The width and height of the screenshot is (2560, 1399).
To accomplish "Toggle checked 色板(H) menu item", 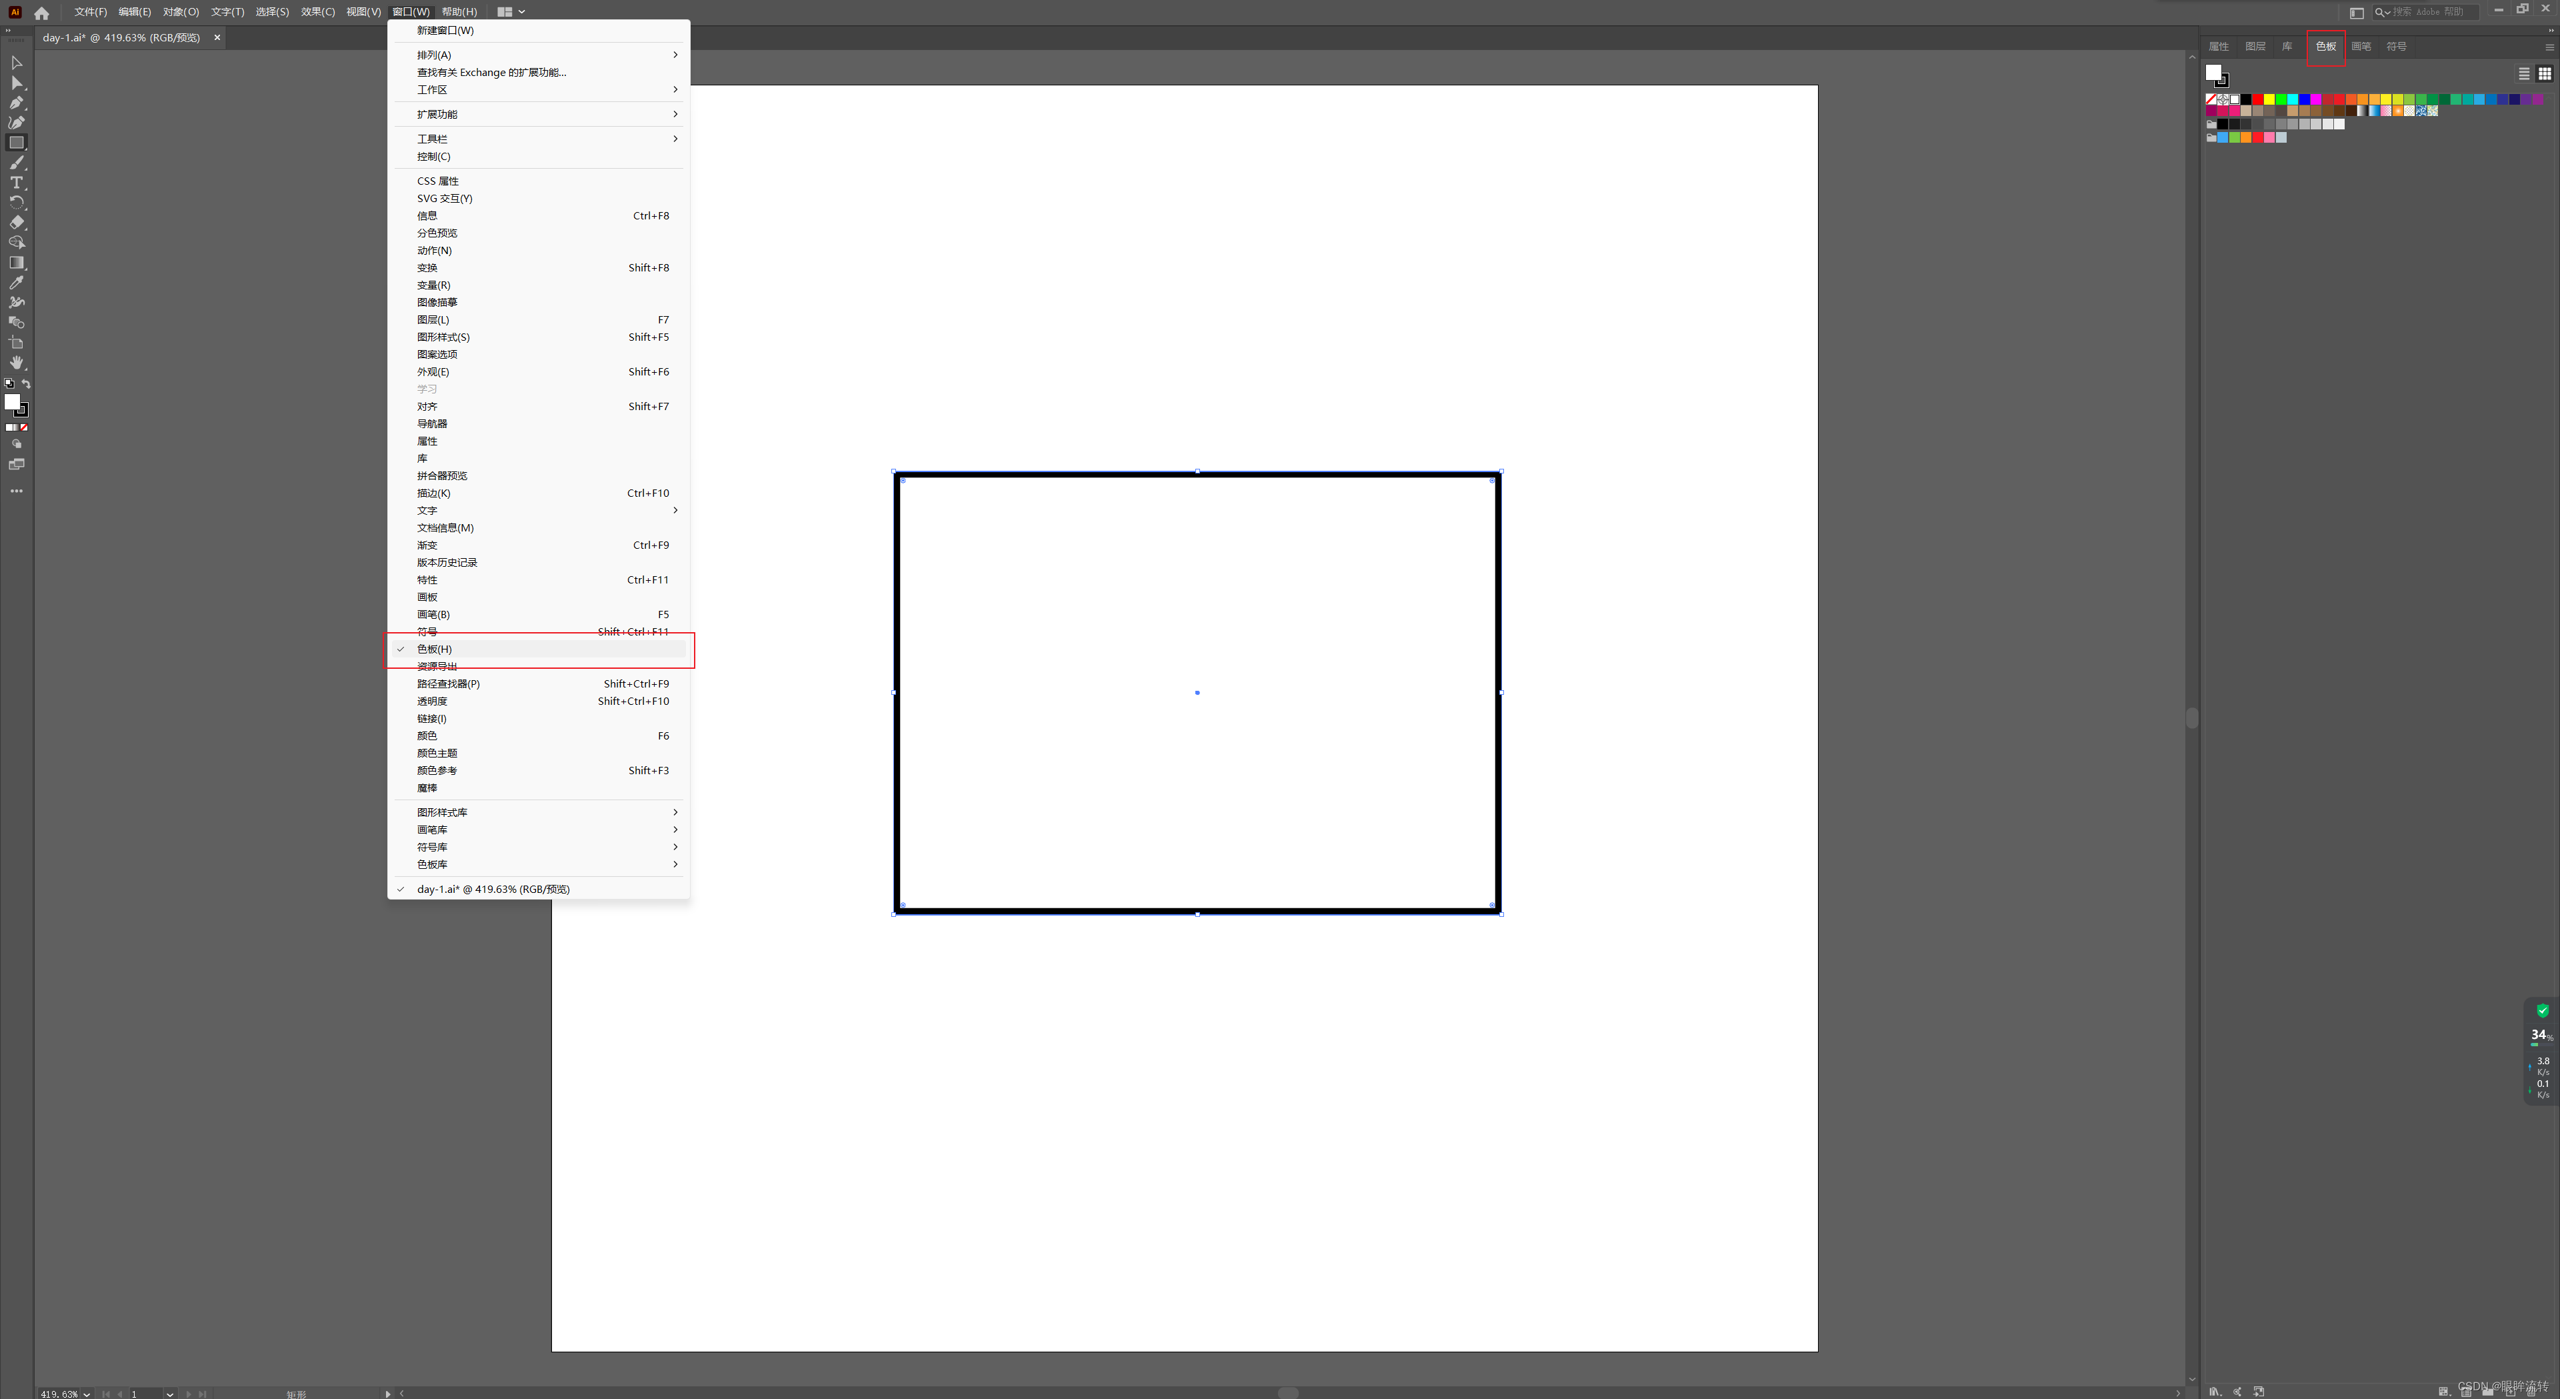I will tap(539, 649).
